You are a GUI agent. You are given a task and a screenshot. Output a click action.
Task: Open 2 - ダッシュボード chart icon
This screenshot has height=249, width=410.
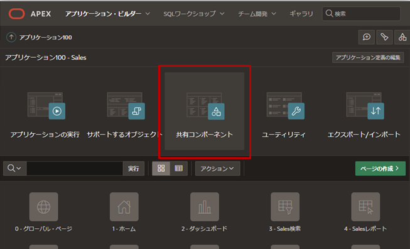click(x=205, y=207)
